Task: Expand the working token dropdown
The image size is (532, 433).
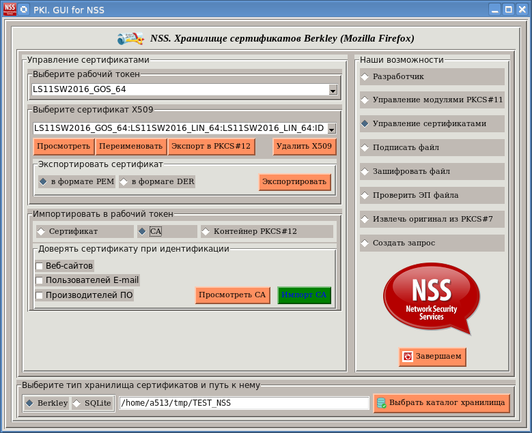Action: tap(333, 89)
